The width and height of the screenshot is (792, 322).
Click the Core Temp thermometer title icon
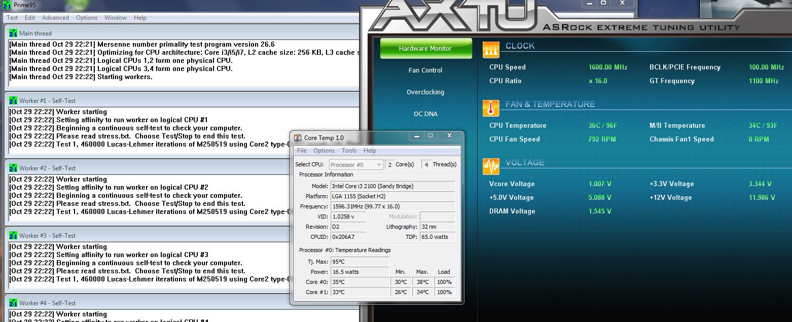pyautogui.click(x=298, y=138)
